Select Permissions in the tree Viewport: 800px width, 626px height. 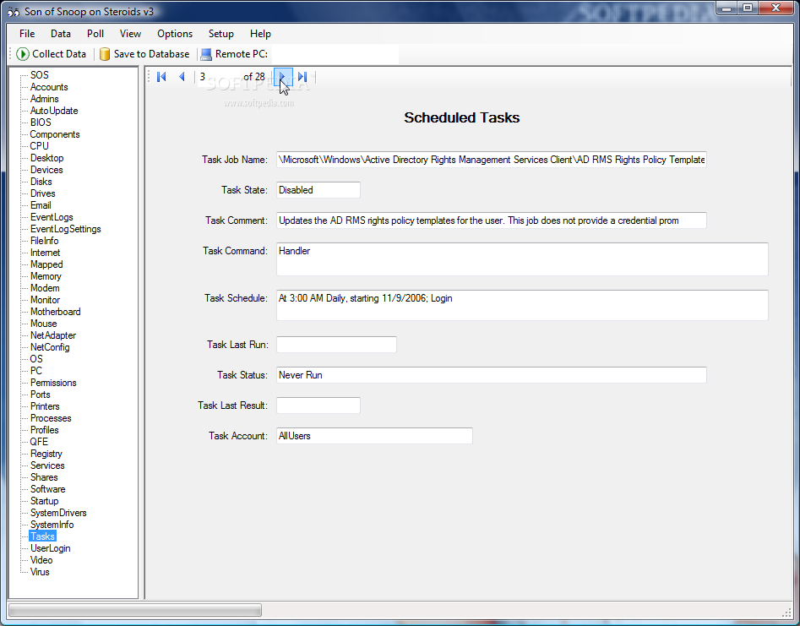click(53, 383)
